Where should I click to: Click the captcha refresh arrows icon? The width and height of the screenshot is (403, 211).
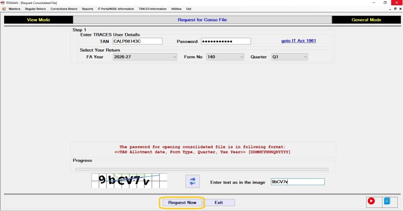[193, 182]
